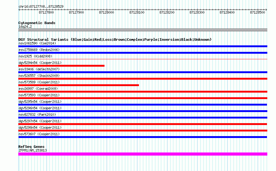
Task: Open nsv526557 (Shaikh2009) variant label
Action: tap(39, 76)
